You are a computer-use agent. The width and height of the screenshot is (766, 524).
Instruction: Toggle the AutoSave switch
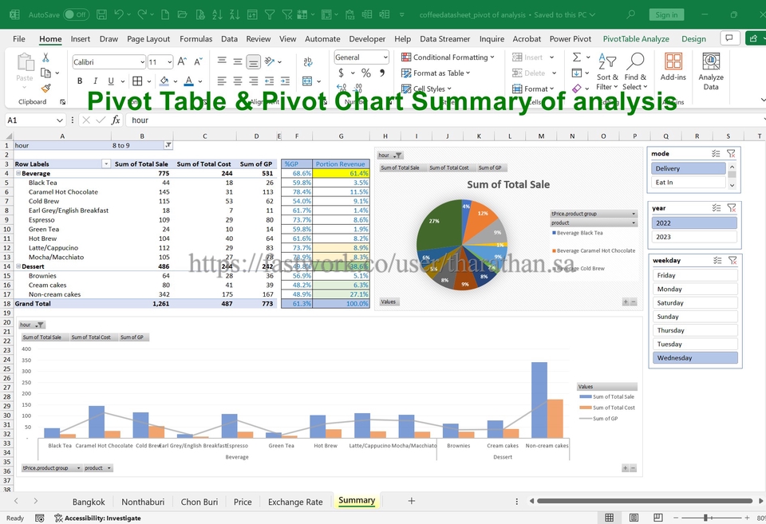(76, 14)
